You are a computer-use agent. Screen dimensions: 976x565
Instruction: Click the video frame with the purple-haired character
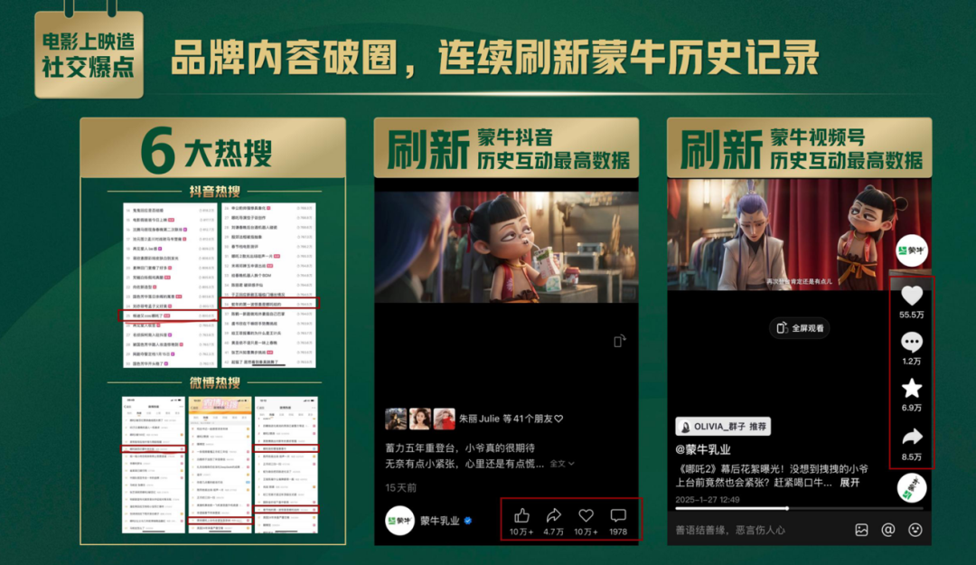click(799, 234)
